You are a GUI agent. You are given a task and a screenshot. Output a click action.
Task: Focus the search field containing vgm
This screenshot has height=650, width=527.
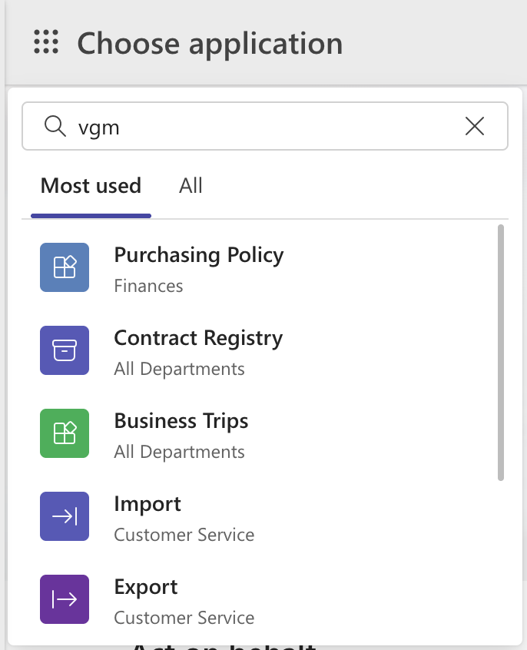pyautogui.click(x=261, y=126)
